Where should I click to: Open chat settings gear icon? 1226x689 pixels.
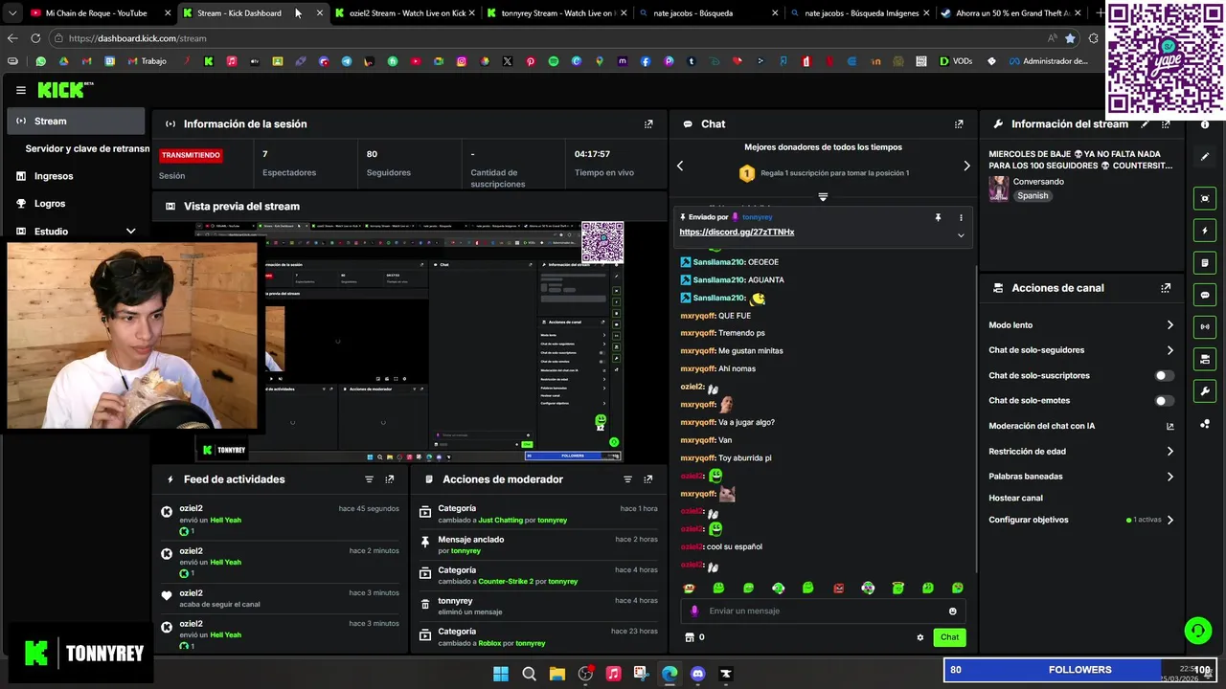(920, 637)
